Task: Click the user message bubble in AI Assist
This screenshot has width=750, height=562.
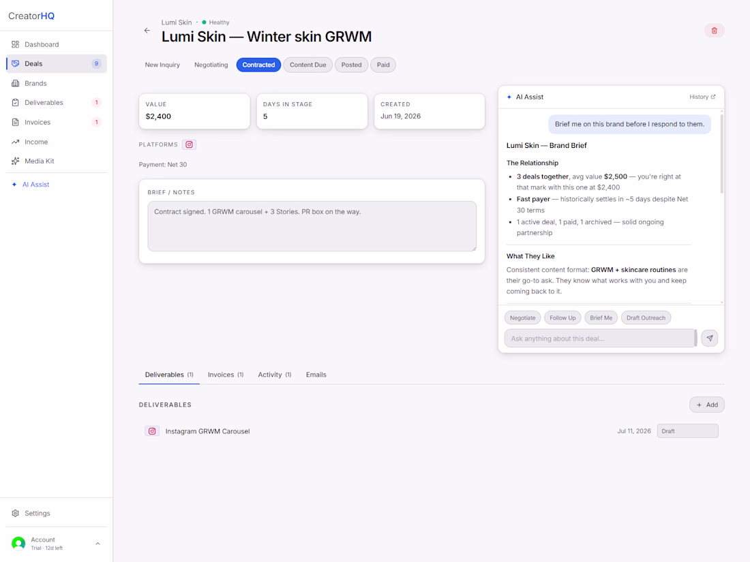Action: 629,124
